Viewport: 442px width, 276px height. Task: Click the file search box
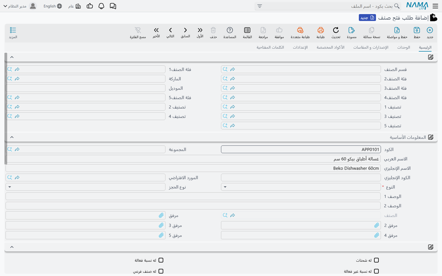point(328,6)
